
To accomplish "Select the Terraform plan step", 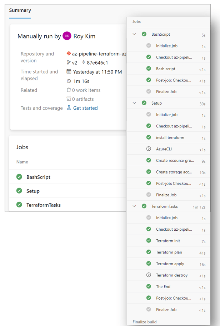I will [169, 252].
